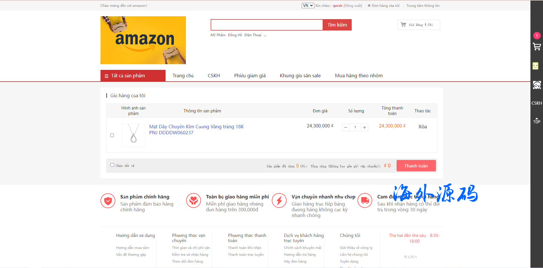Click the pink cart count badge in sidebar
543x268 pixels.
pos(537,36)
